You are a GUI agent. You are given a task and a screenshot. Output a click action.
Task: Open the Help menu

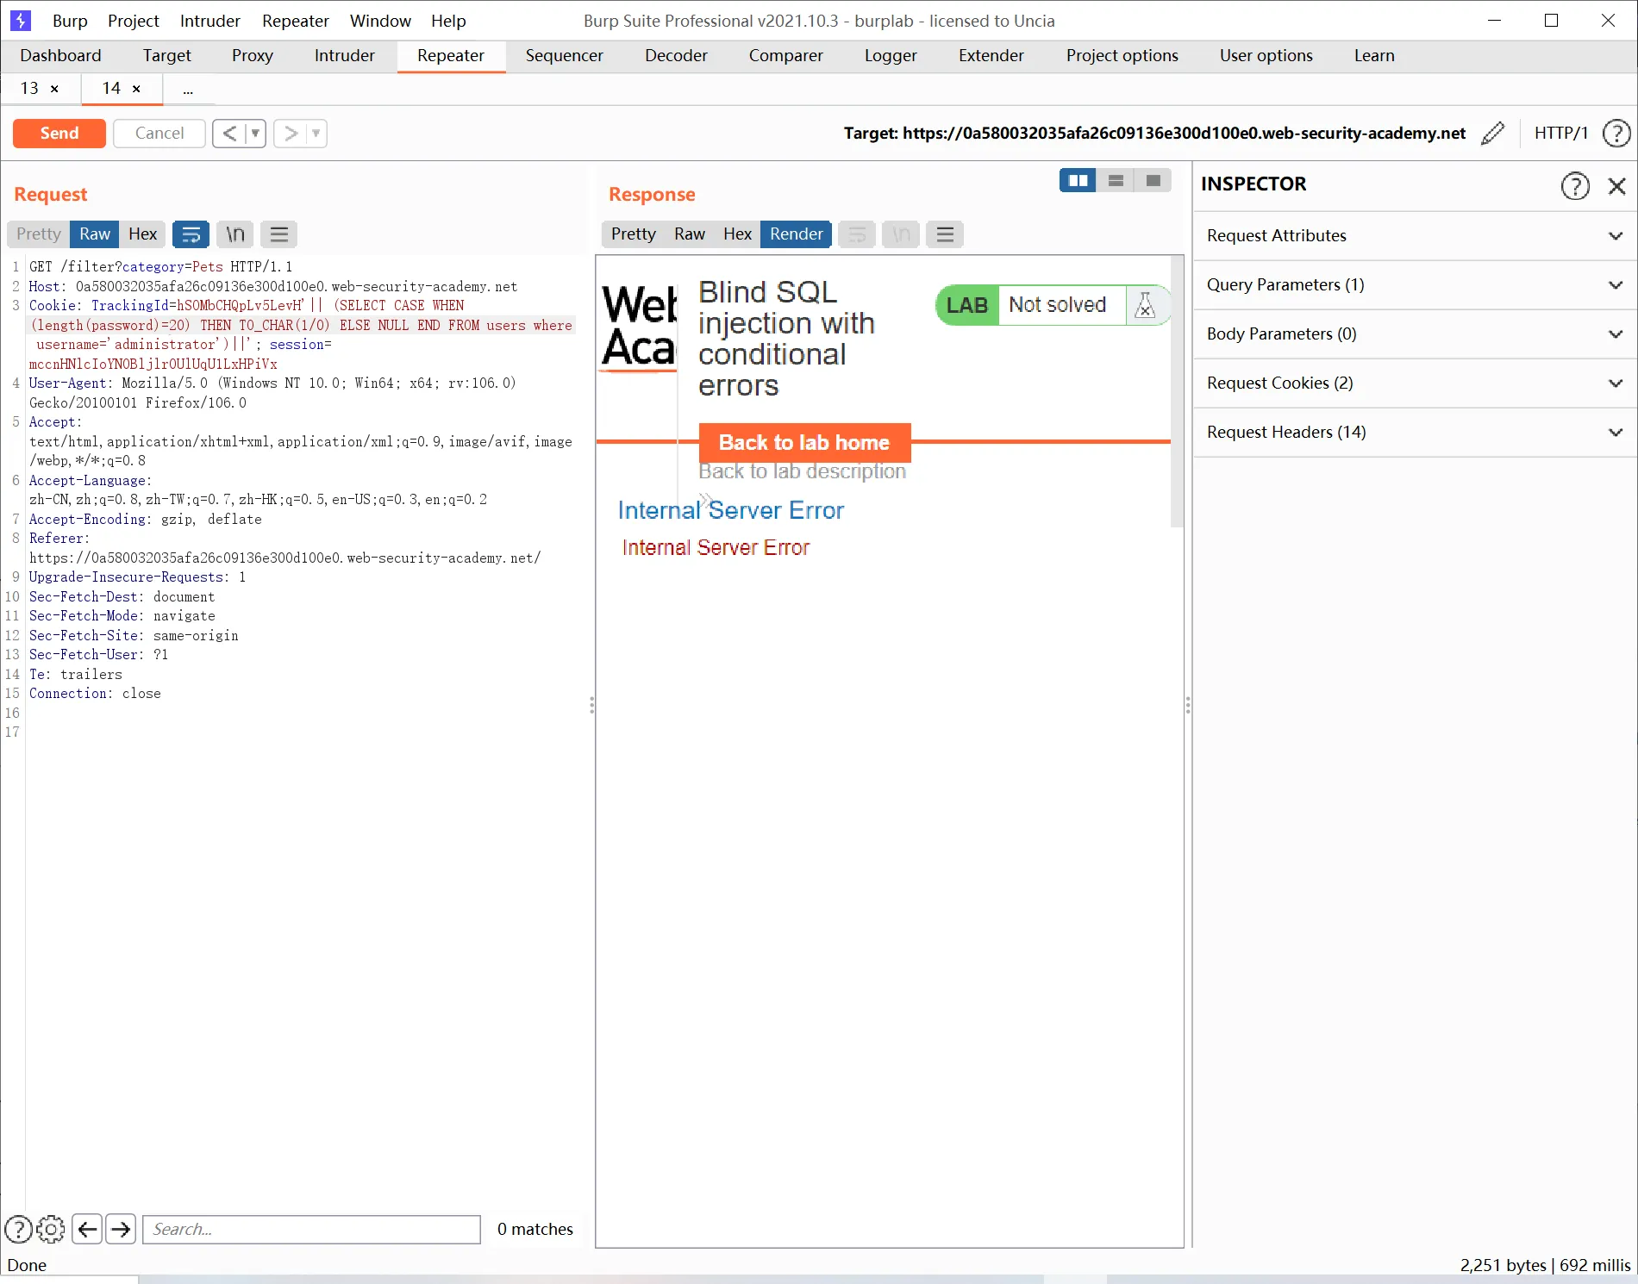[448, 21]
